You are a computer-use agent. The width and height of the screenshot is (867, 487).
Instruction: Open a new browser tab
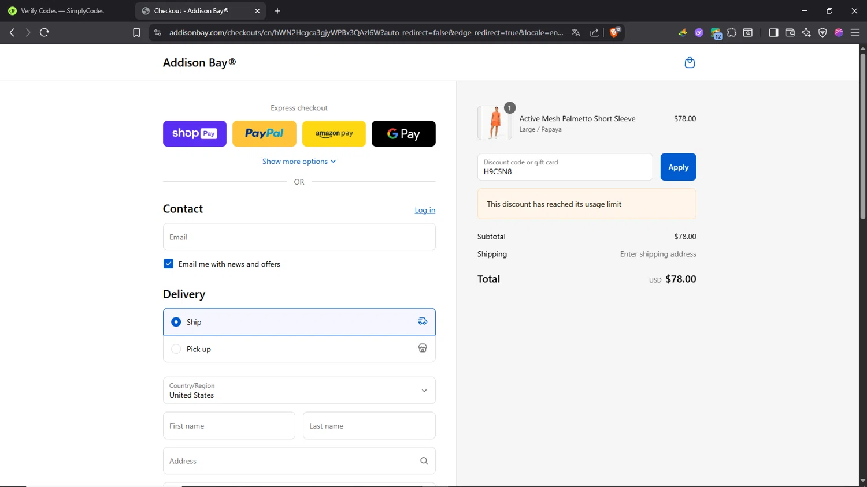pyautogui.click(x=277, y=11)
